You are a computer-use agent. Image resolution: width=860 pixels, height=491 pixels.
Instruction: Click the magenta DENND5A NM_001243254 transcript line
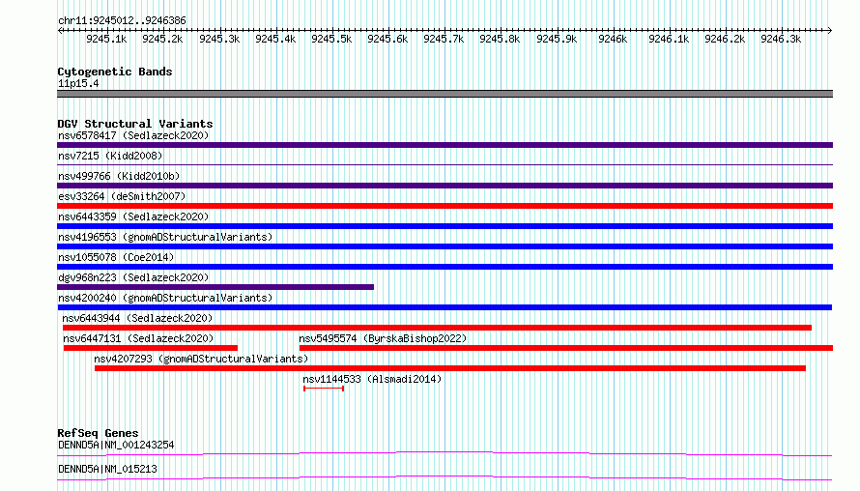[444, 453]
